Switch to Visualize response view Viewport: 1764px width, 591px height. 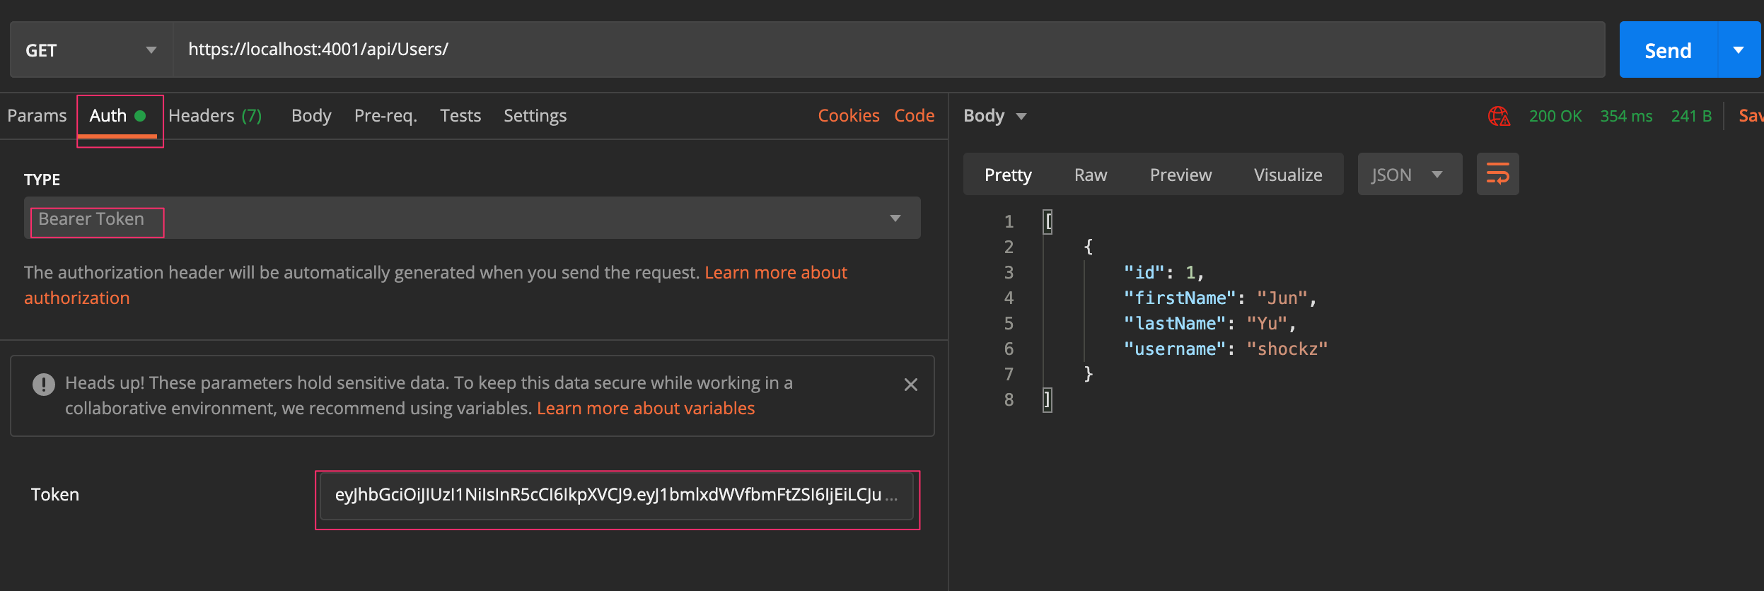pos(1287,175)
